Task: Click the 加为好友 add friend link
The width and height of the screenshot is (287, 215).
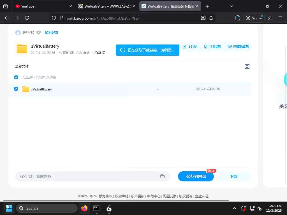Action: pyautogui.click(x=52, y=33)
